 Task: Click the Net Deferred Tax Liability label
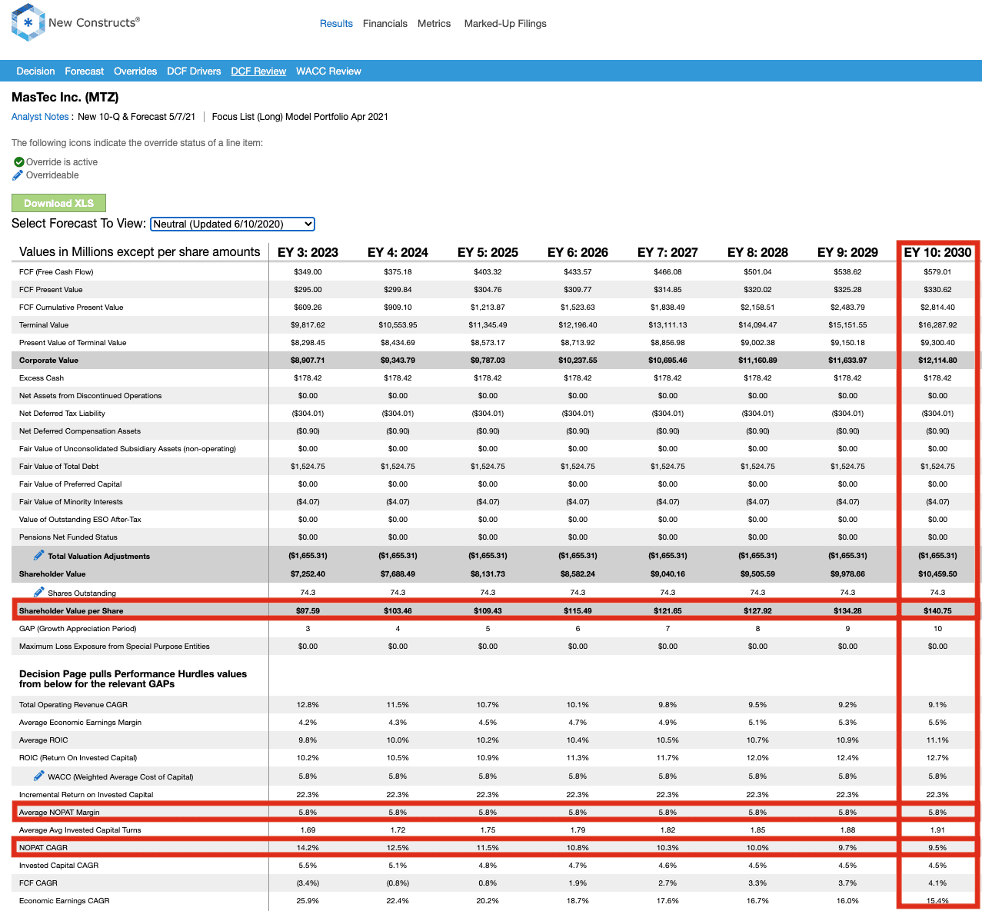62,414
